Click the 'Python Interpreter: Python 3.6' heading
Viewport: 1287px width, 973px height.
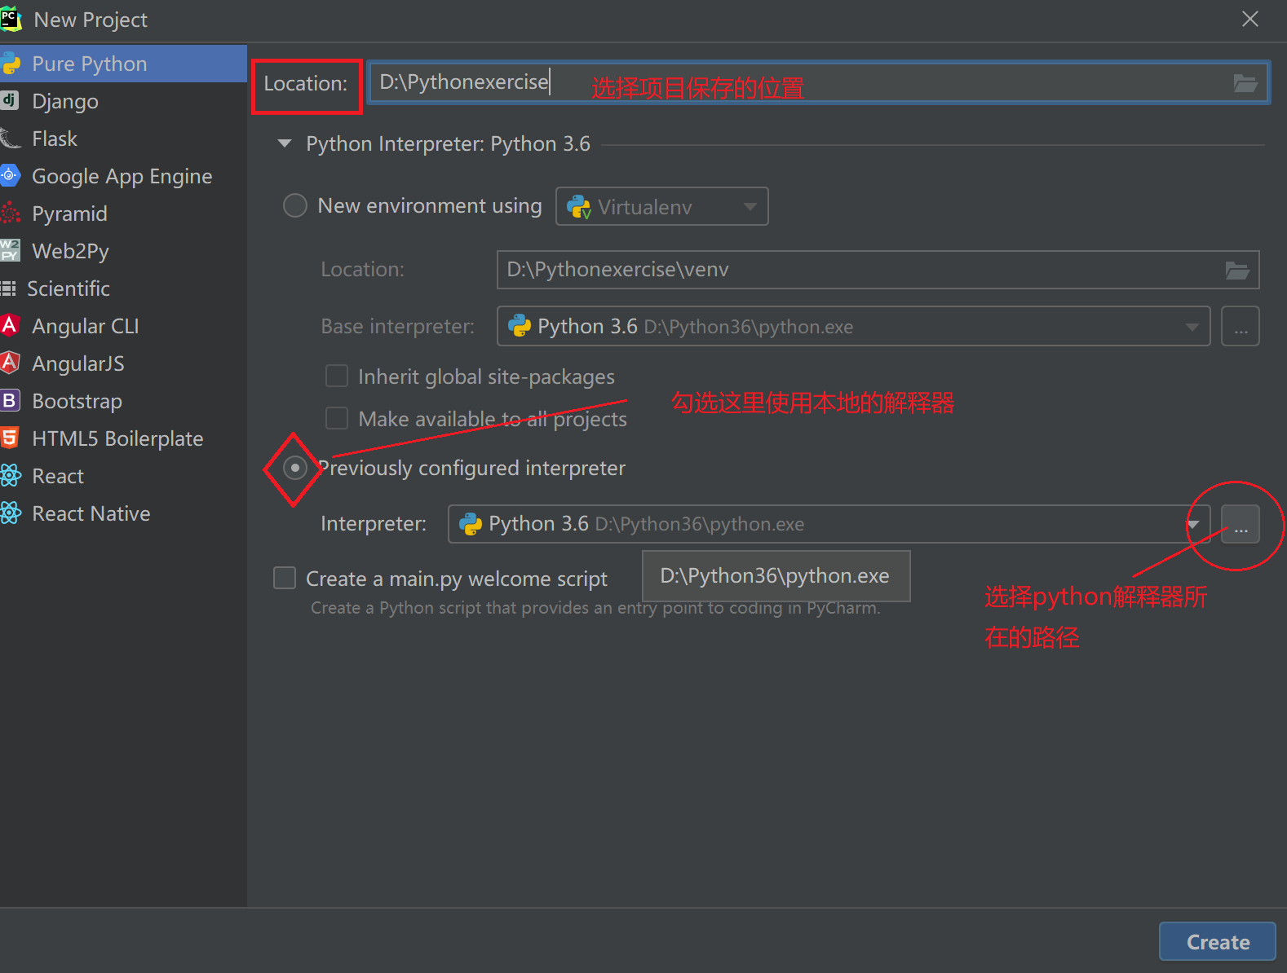pyautogui.click(x=448, y=143)
